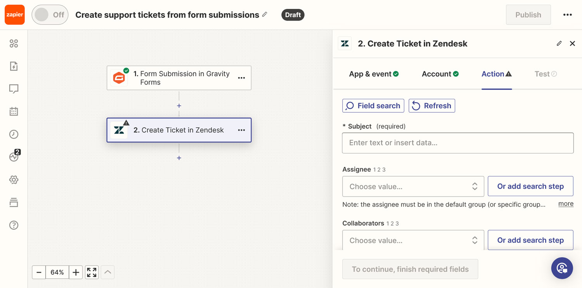This screenshot has width=582, height=288.
Task: Open the Collaborators Choose value dropdown
Action: click(x=413, y=240)
